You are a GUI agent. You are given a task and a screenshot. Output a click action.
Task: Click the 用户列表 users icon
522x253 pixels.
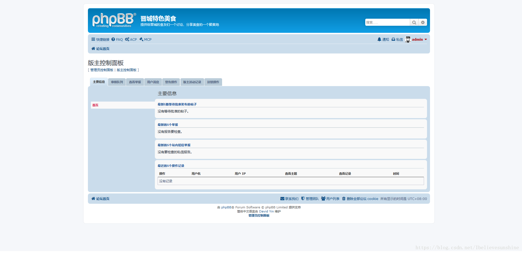(x=323, y=199)
